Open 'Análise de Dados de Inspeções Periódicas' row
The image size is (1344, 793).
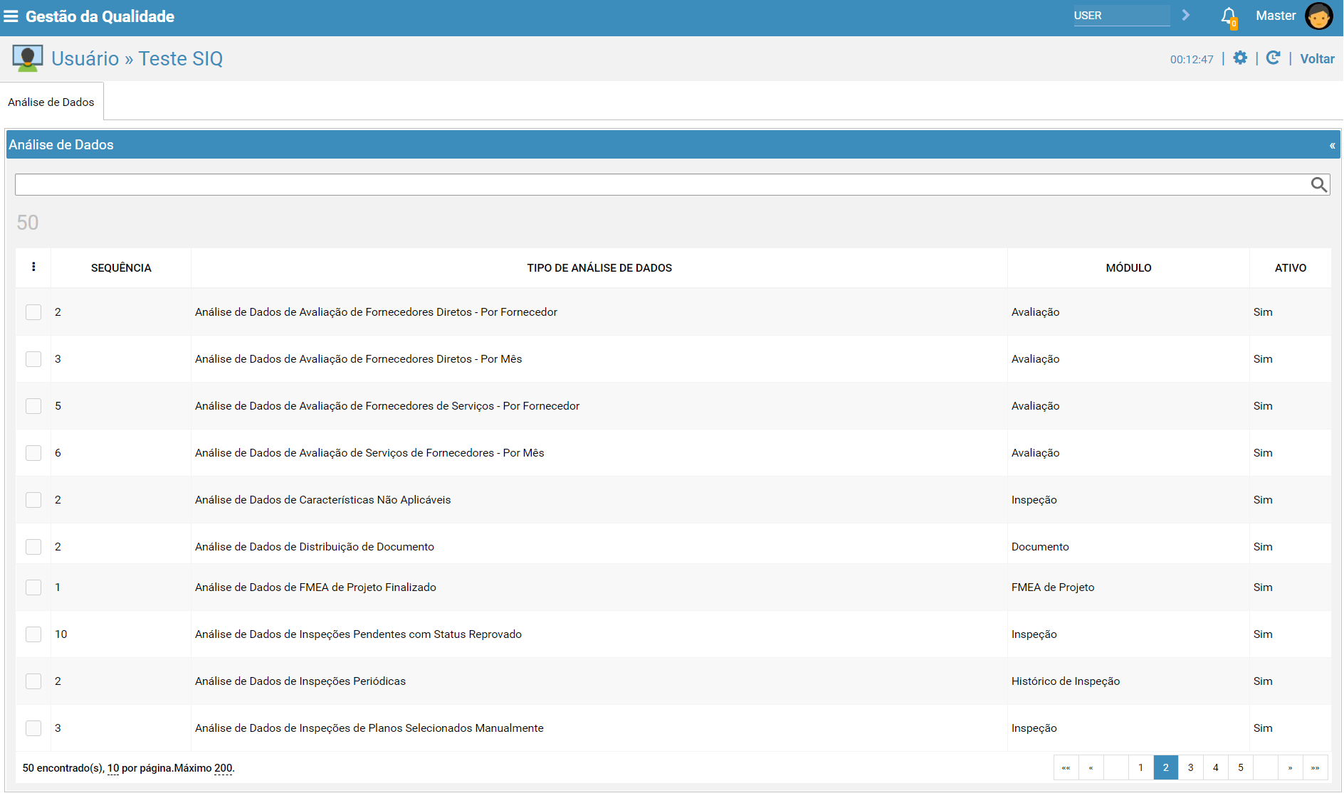[x=300, y=681]
